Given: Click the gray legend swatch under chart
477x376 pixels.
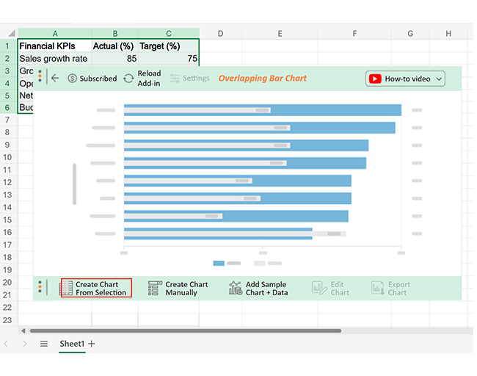Looking at the screenshot, I should (260, 263).
